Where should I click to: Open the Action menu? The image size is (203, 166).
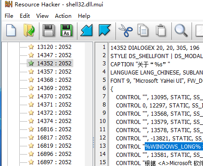click(63, 16)
